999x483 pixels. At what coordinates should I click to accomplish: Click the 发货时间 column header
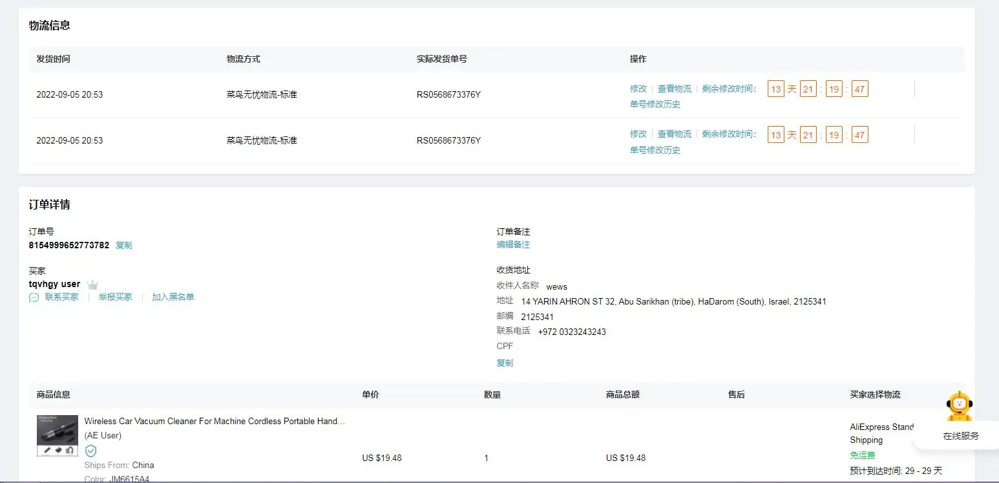(53, 59)
